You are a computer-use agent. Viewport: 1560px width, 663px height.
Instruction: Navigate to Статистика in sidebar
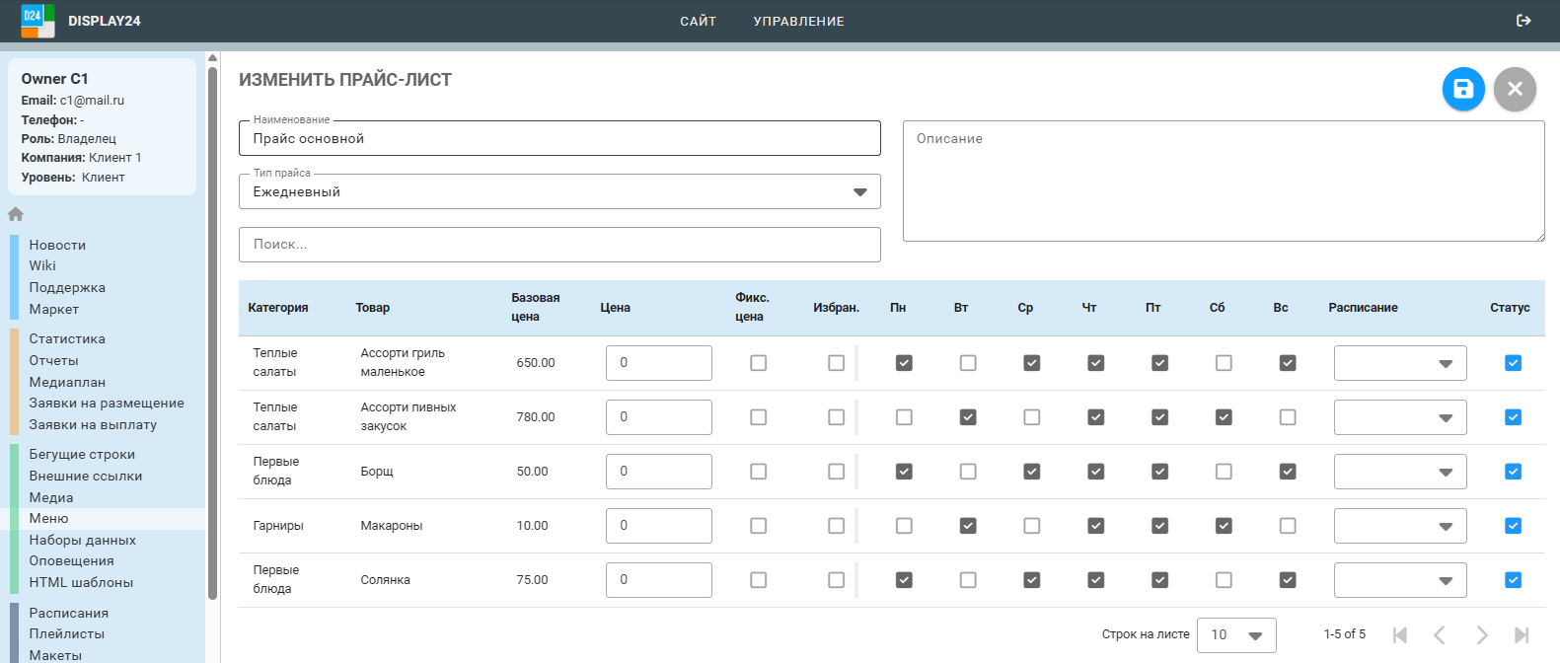67,338
